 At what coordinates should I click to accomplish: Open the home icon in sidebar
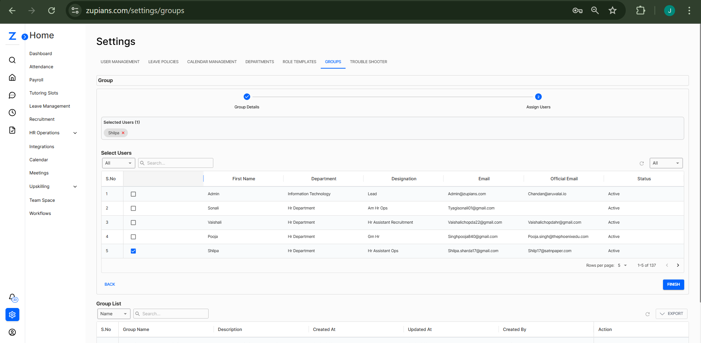[x=12, y=78]
